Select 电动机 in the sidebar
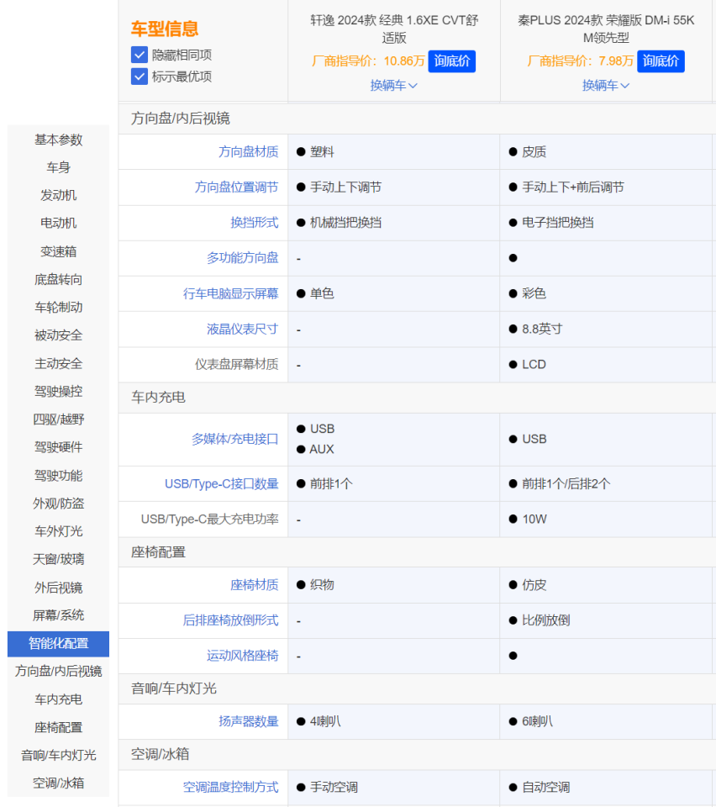716x807 pixels. [58, 224]
